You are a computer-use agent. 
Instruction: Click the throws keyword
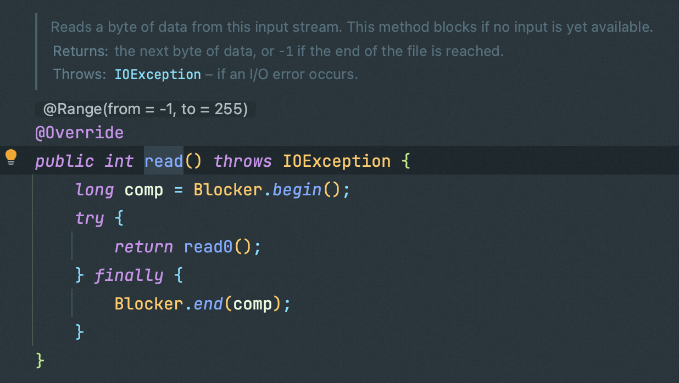[x=243, y=161]
